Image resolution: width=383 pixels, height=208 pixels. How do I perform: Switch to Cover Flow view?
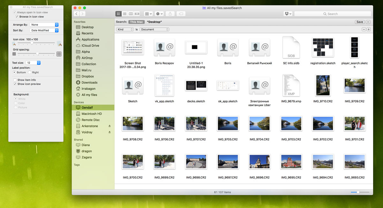(137, 14)
